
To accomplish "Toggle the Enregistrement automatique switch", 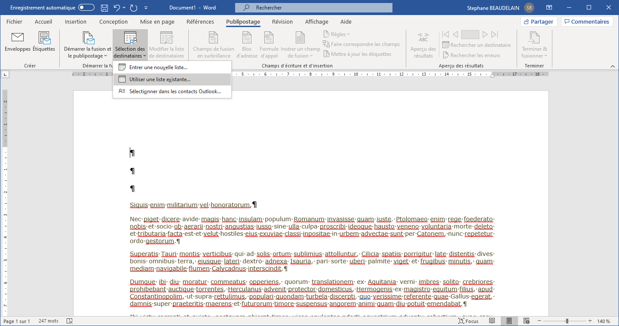I will click(86, 8).
